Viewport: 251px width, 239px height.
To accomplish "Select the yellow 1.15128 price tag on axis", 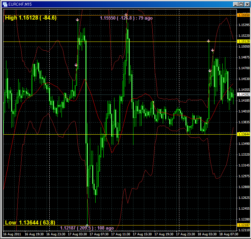I will (244, 41).
